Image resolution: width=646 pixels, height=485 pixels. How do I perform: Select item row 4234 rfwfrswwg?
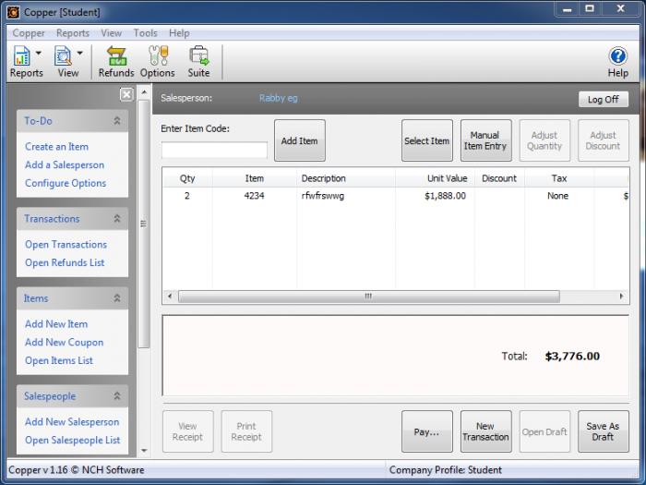coord(396,196)
